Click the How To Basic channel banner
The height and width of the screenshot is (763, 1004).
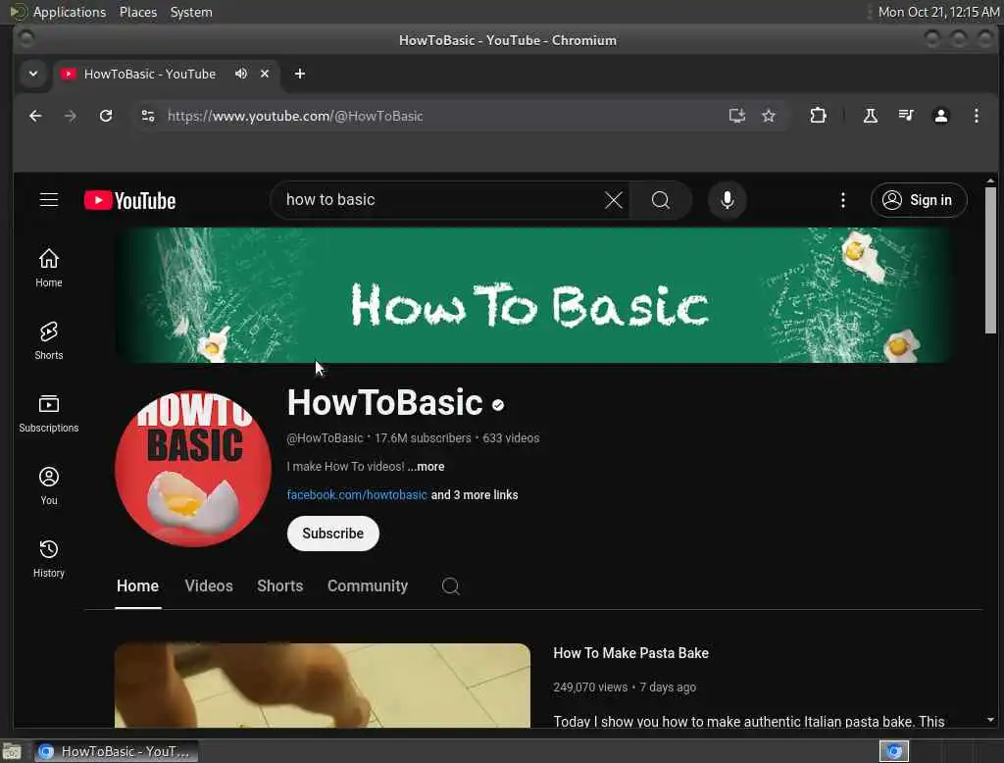point(534,295)
